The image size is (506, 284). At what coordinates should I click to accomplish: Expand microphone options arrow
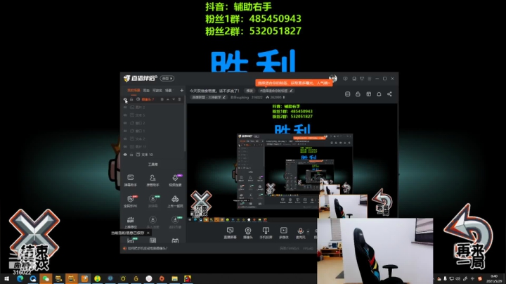[308, 231]
